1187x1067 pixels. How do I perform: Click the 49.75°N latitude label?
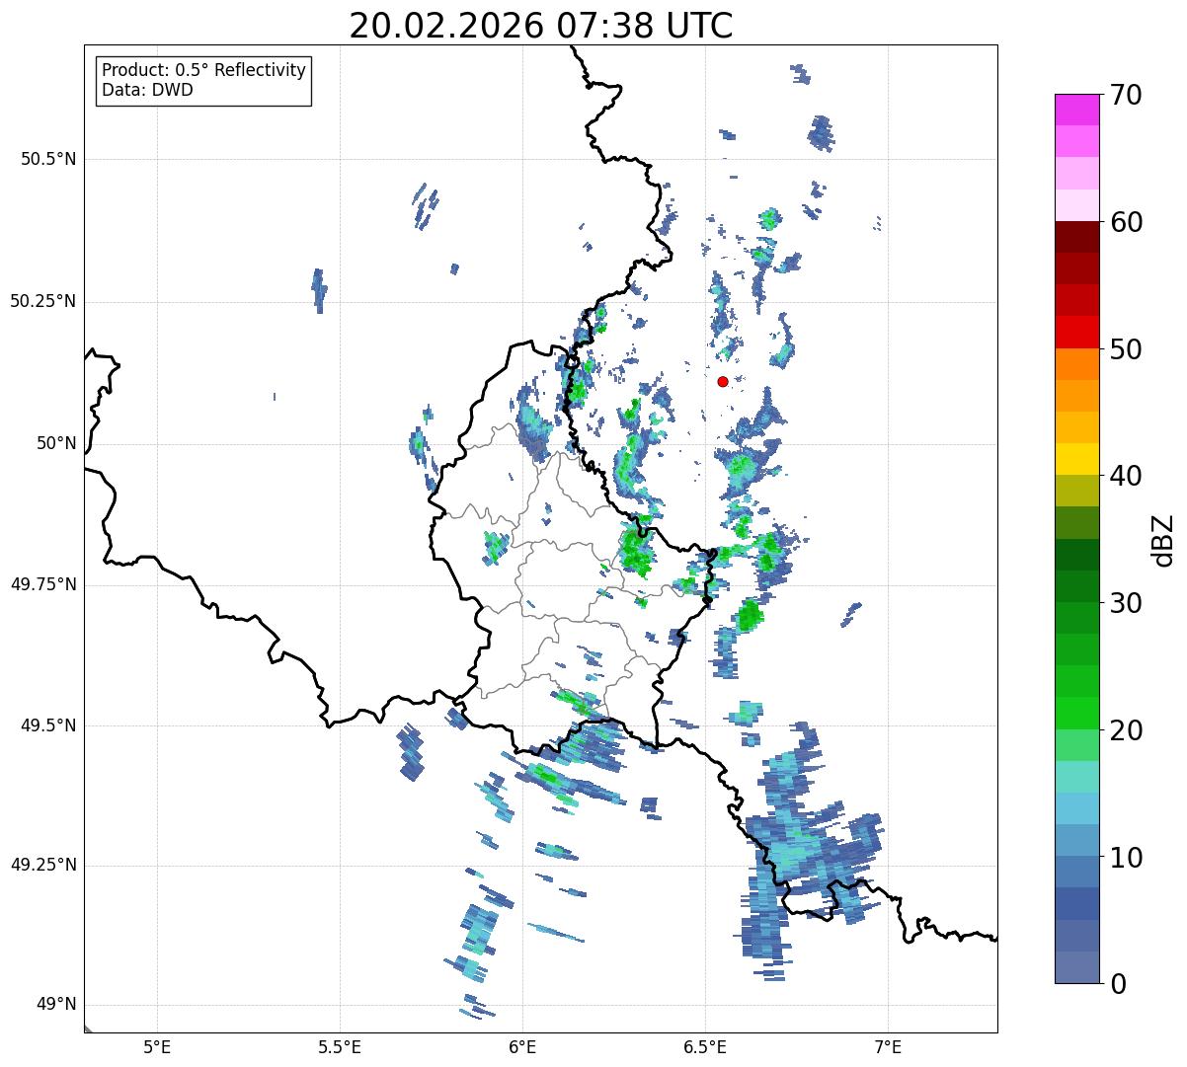pyautogui.click(x=43, y=584)
